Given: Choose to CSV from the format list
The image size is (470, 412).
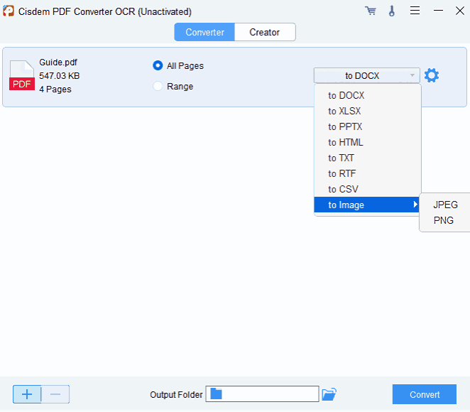Looking at the screenshot, I should coord(368,189).
